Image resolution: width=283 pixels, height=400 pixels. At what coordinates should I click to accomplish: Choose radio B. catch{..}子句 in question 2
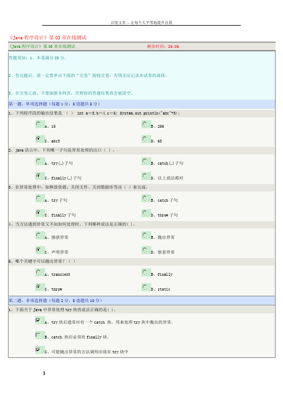[145, 161]
